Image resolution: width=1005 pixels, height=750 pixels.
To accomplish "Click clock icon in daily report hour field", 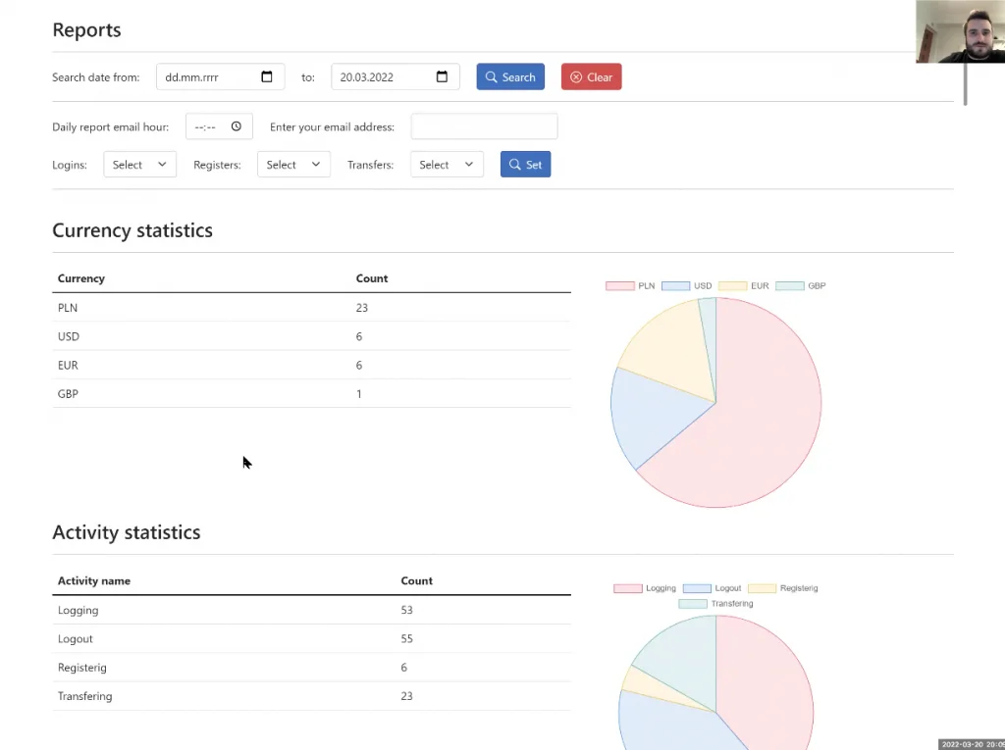I will point(236,126).
